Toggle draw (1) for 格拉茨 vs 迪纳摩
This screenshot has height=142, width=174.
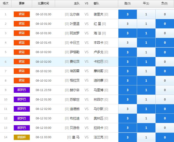(x=146, y=81)
